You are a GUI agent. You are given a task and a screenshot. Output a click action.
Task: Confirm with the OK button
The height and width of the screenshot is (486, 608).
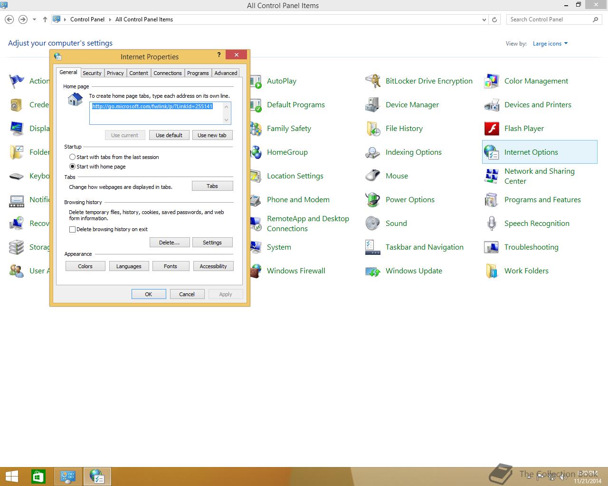[x=149, y=294]
